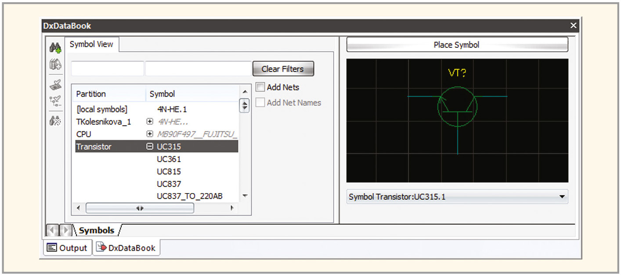Switch to the Symbol View tab

point(91,44)
